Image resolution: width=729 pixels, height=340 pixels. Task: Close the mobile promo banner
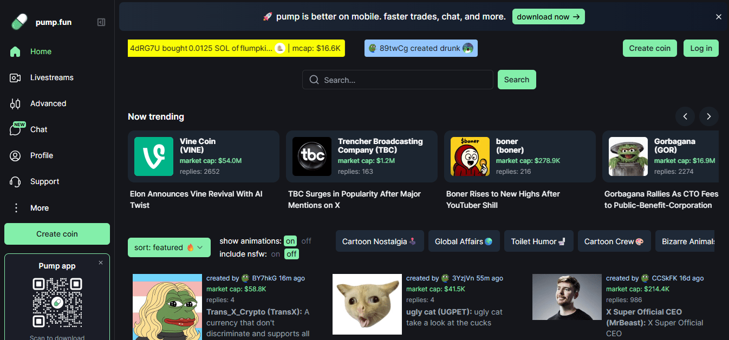[719, 17]
